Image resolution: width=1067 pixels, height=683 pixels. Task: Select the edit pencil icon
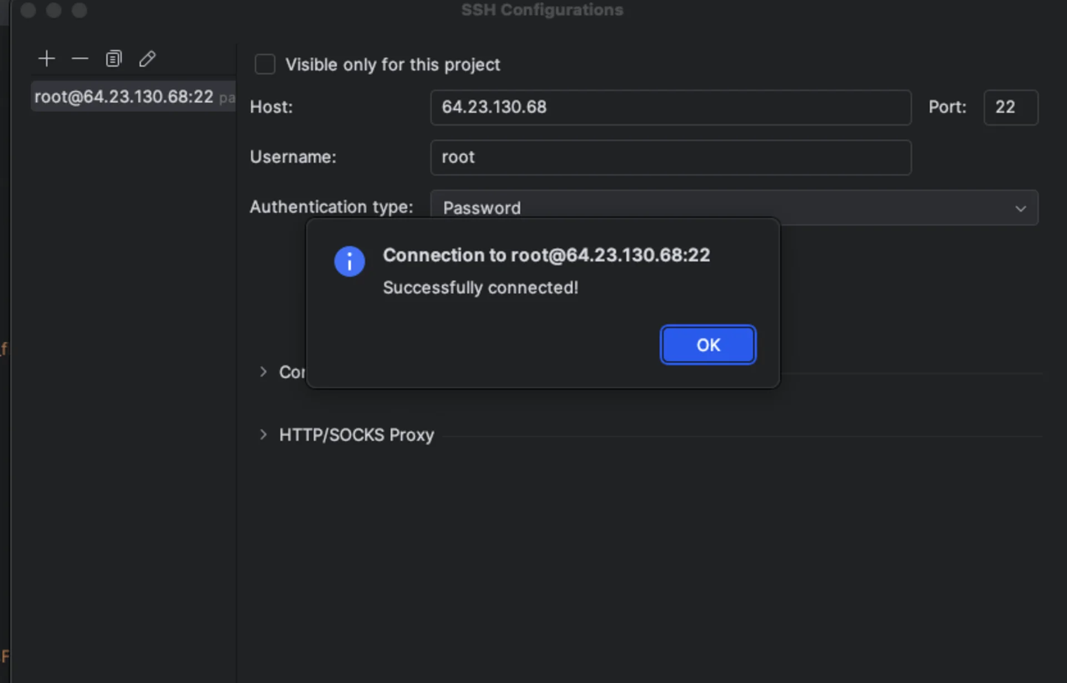point(147,58)
